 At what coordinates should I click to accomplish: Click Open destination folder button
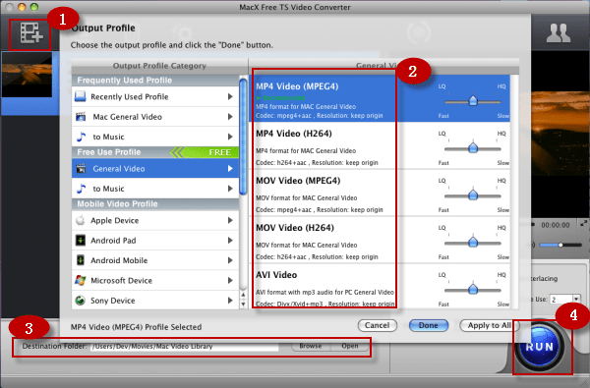click(349, 346)
